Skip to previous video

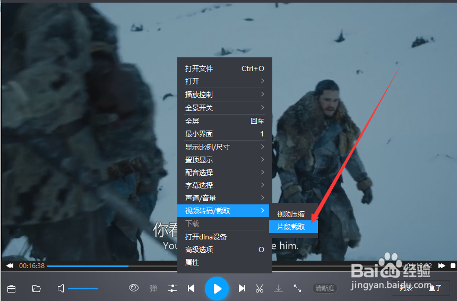click(x=191, y=288)
